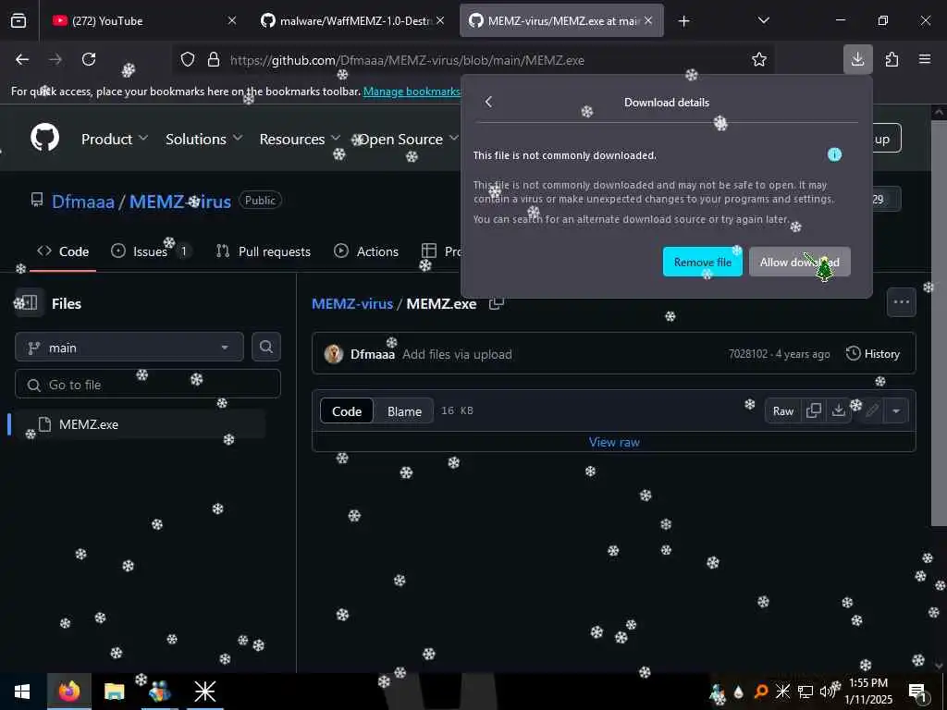The height and width of the screenshot is (710, 947).
Task: Open the three-dot more file actions menu
Action: pyautogui.click(x=901, y=302)
